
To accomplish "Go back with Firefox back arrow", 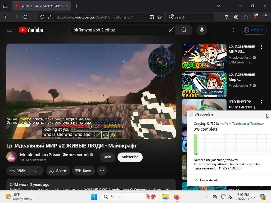I will click(6, 17).
